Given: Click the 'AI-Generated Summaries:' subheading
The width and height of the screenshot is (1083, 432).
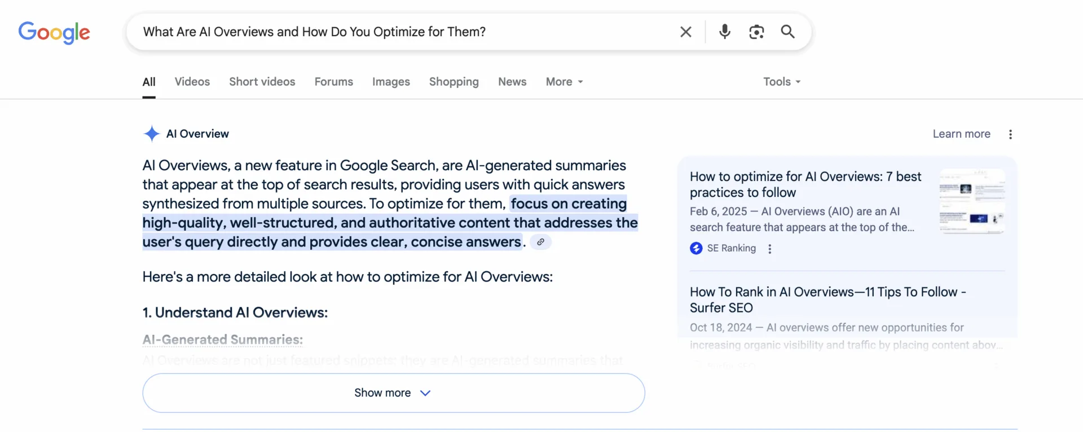Looking at the screenshot, I should click(223, 340).
